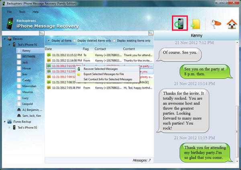Open the Help menu
This screenshot has width=241, height=170.
[x=36, y=12]
